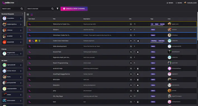Viewport: 198px width, 106px height.
Task: Click the green shield icon in interview row
Action: pos(39,41)
